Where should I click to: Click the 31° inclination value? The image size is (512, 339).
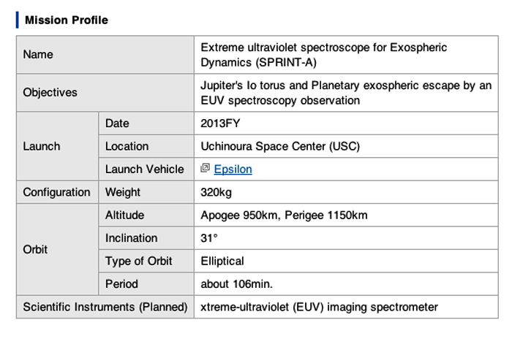tap(209, 238)
